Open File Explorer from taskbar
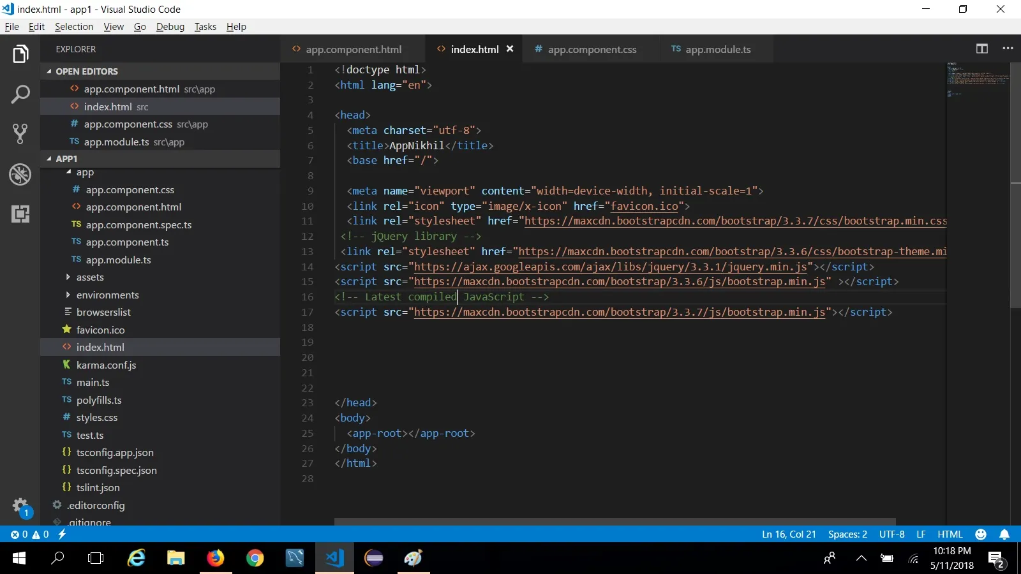The width and height of the screenshot is (1021, 574). pyautogui.click(x=175, y=559)
